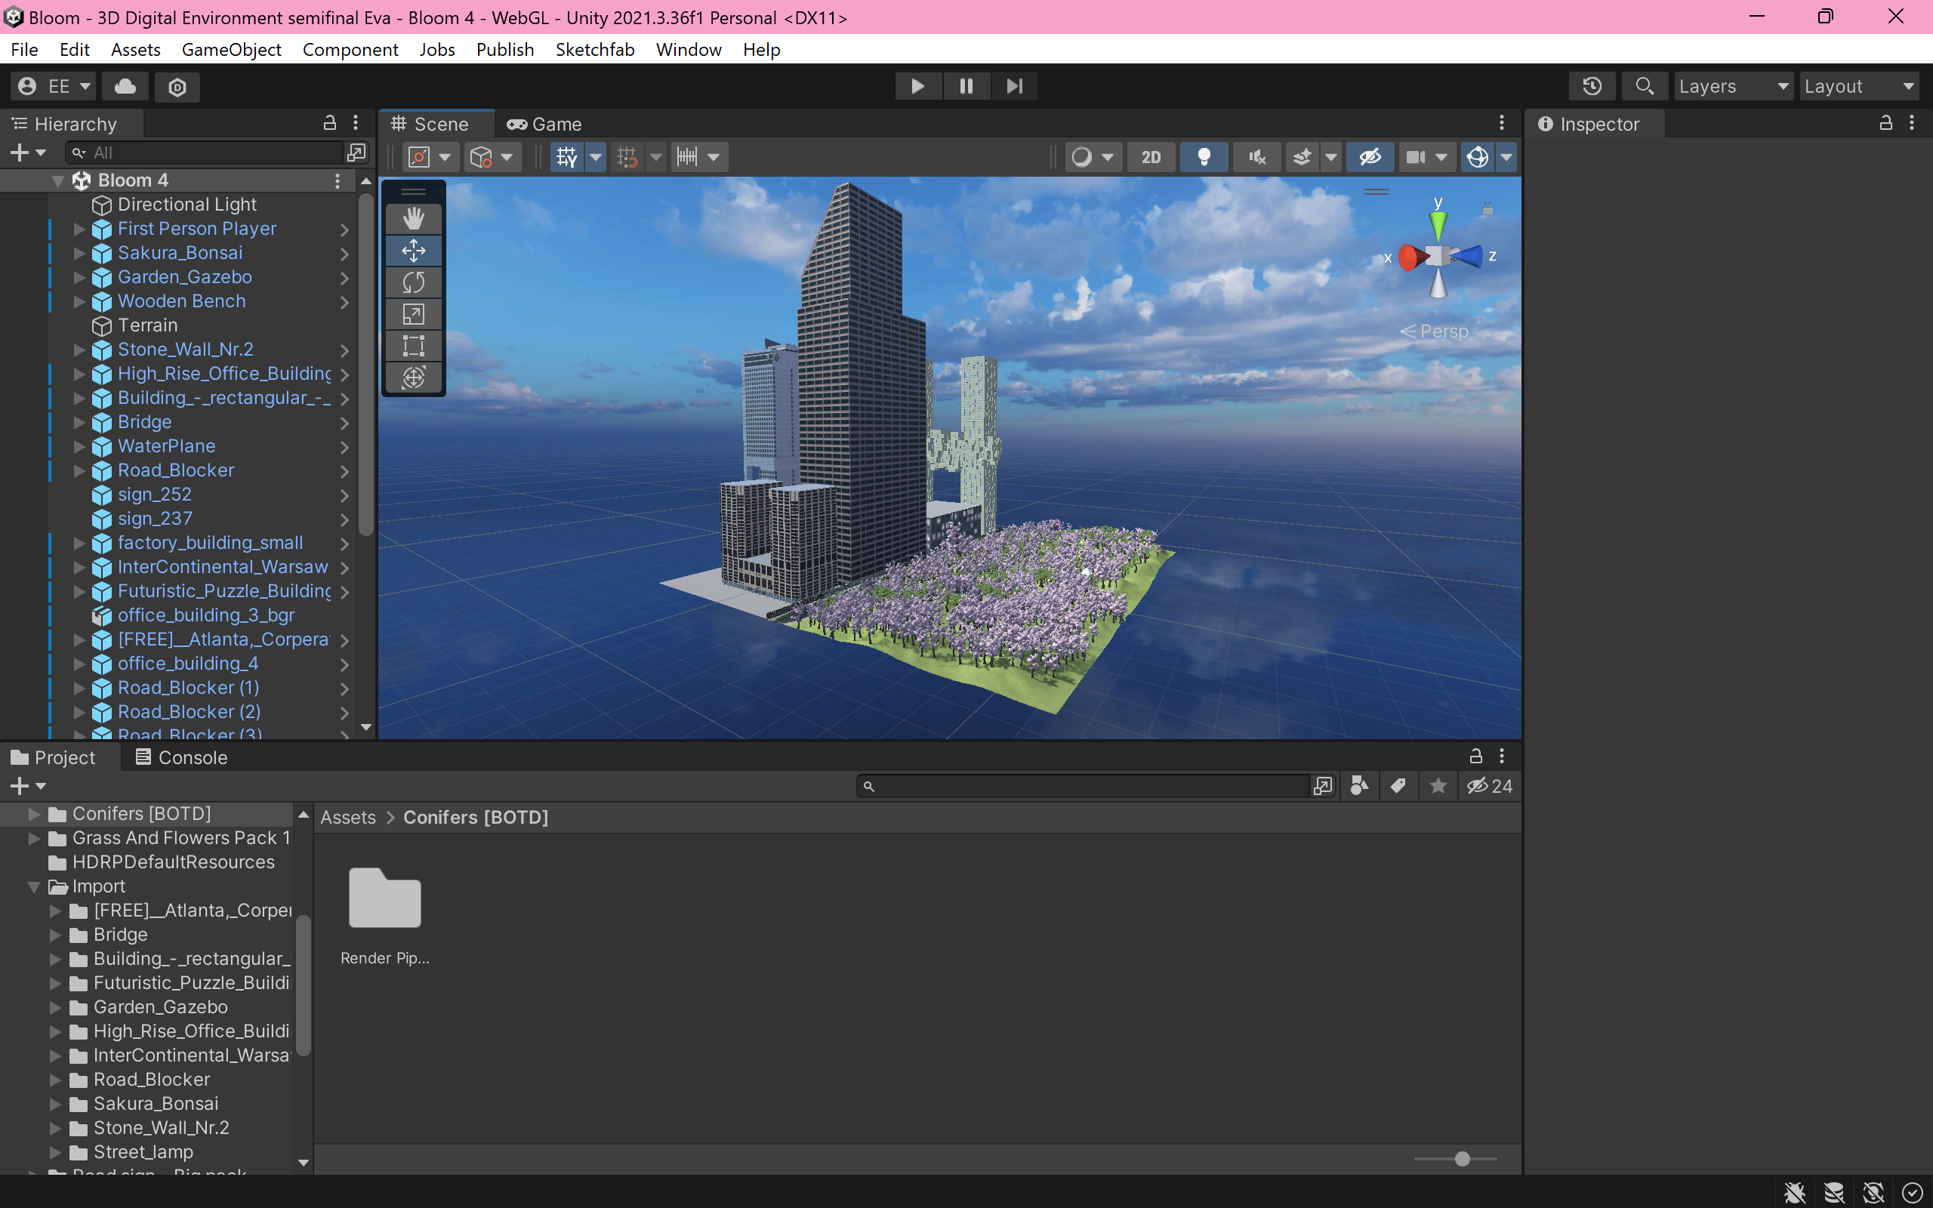
Task: Toggle Gizmos button in Scene toolbar
Action: 1478,157
